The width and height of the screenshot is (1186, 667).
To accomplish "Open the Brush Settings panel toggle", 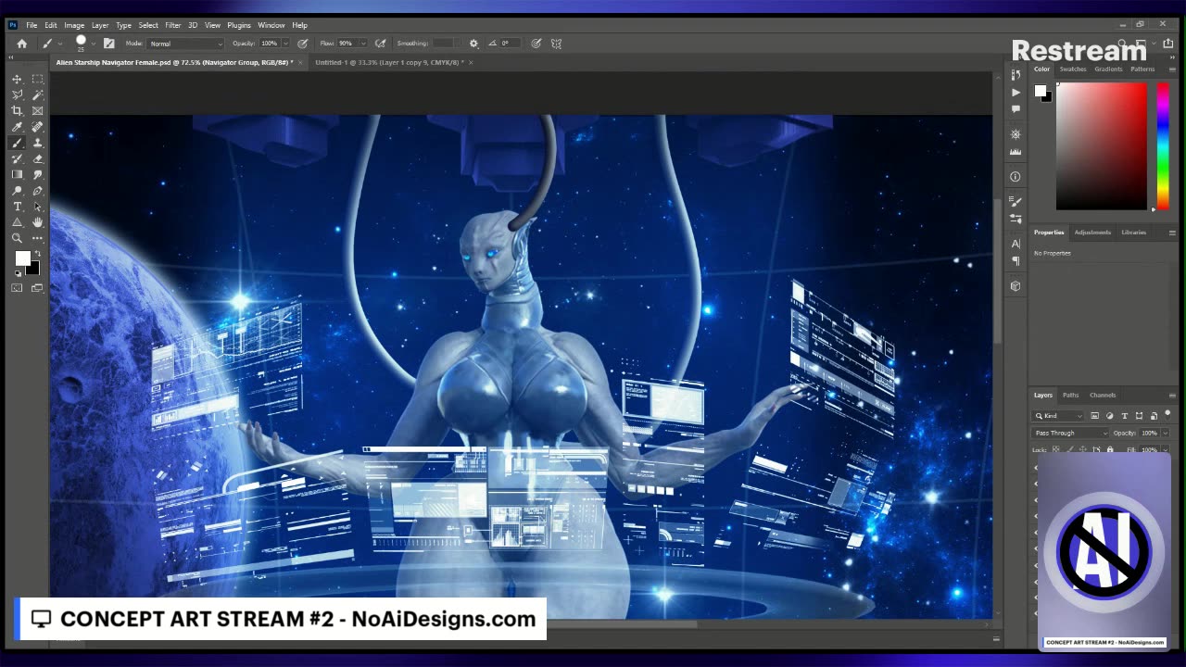I will tap(108, 43).
